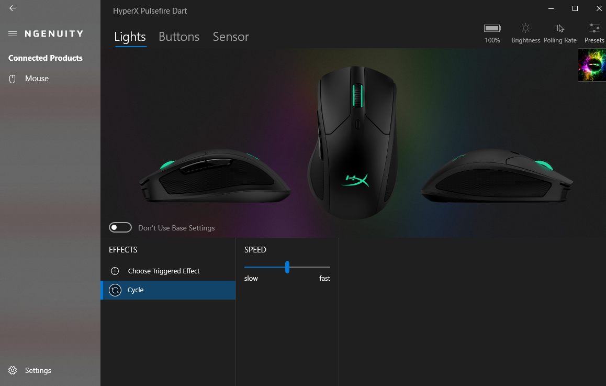Toggle the Don't Use Base Settings switch
The image size is (606, 386).
coord(120,227)
